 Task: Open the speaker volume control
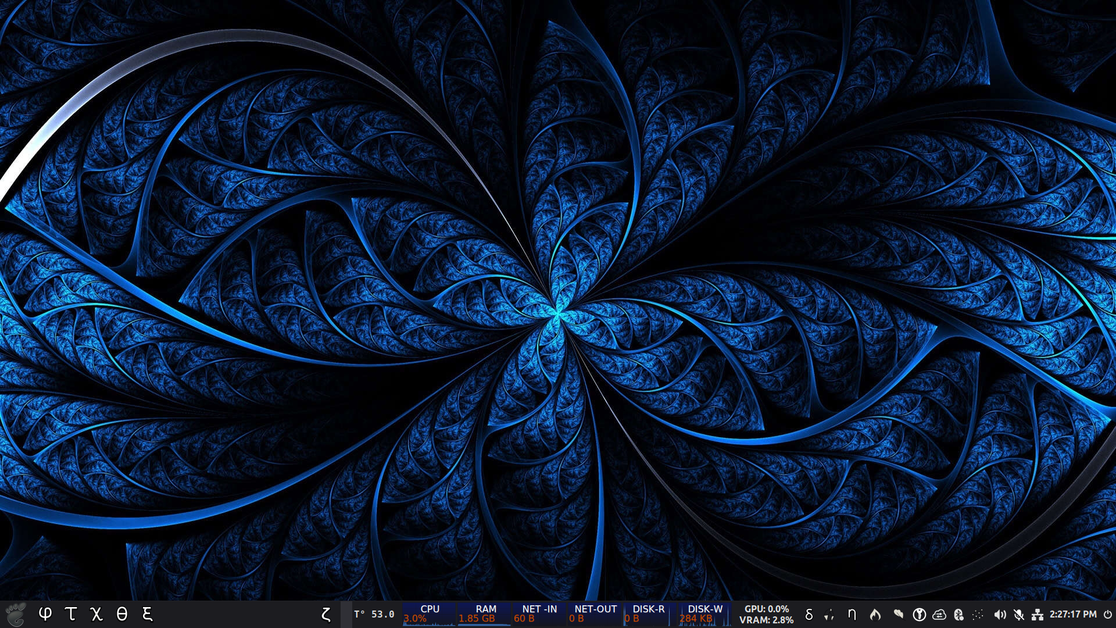[1000, 615]
